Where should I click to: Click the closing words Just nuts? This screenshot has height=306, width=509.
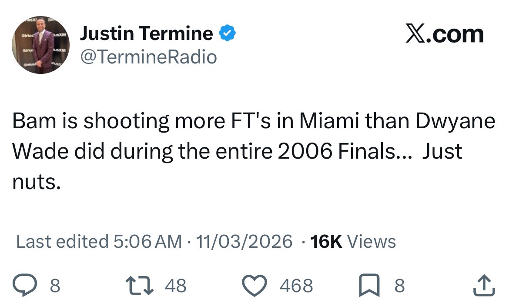tap(442, 152)
